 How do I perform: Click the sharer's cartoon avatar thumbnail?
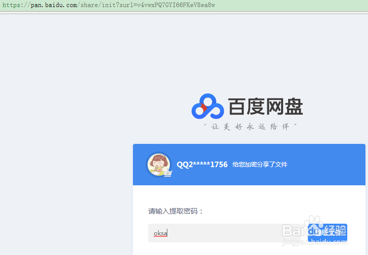click(x=159, y=164)
